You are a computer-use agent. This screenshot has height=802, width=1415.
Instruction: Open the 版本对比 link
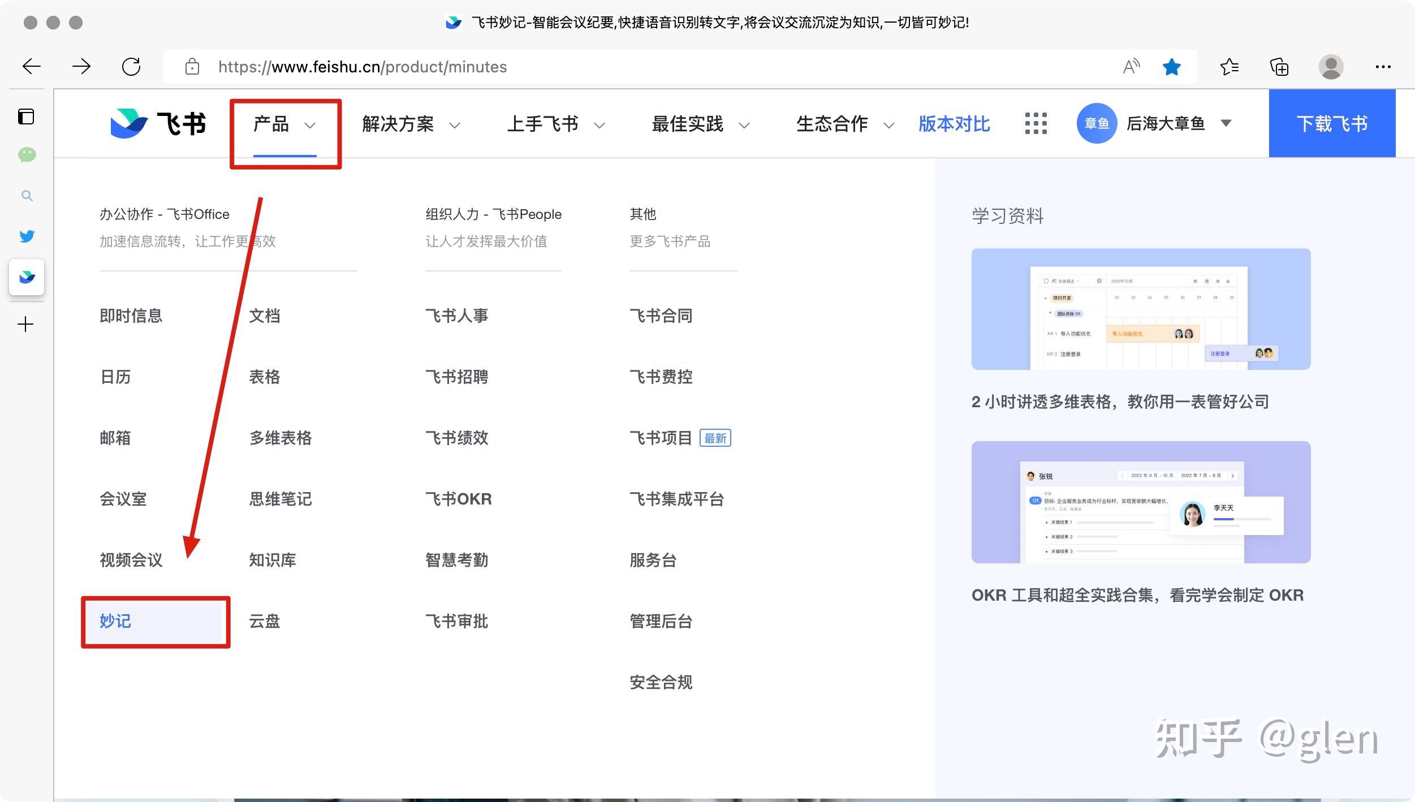tap(954, 124)
